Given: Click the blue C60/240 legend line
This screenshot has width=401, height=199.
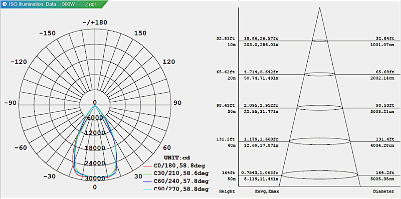Looking at the screenshot, I should pos(147,181).
